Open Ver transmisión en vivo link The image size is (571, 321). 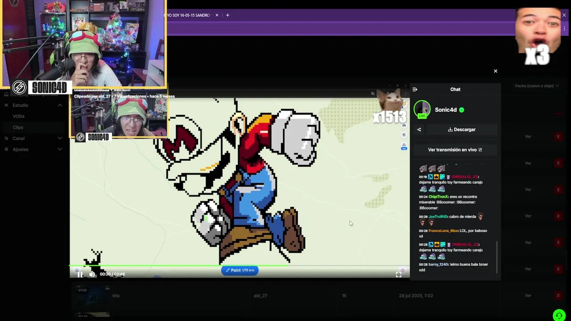click(x=455, y=150)
